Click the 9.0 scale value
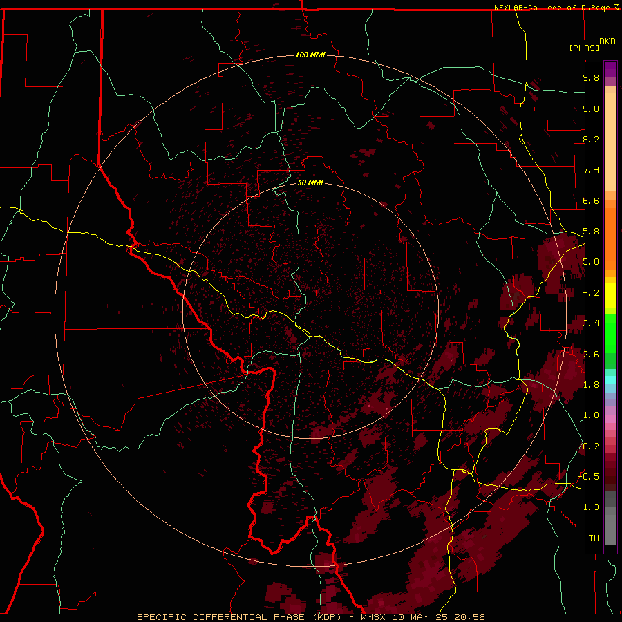The width and height of the screenshot is (622, 622). 591,109
